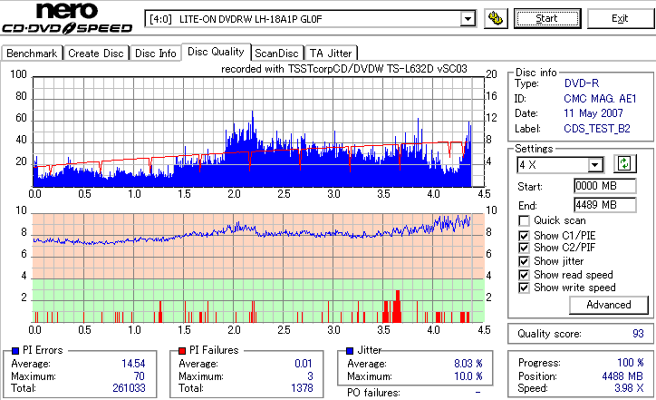Click the blue Jitter legend square
Viewport: 656px width, 400px height.
(350, 351)
